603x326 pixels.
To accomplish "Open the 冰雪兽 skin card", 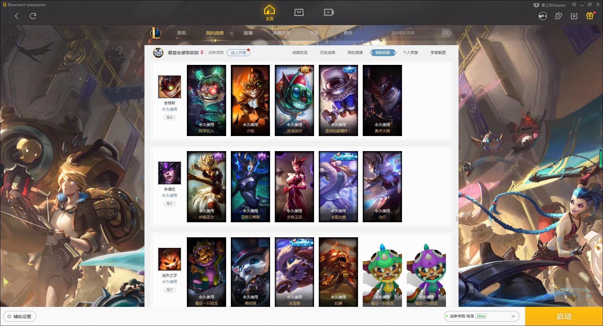I will 294,272.
